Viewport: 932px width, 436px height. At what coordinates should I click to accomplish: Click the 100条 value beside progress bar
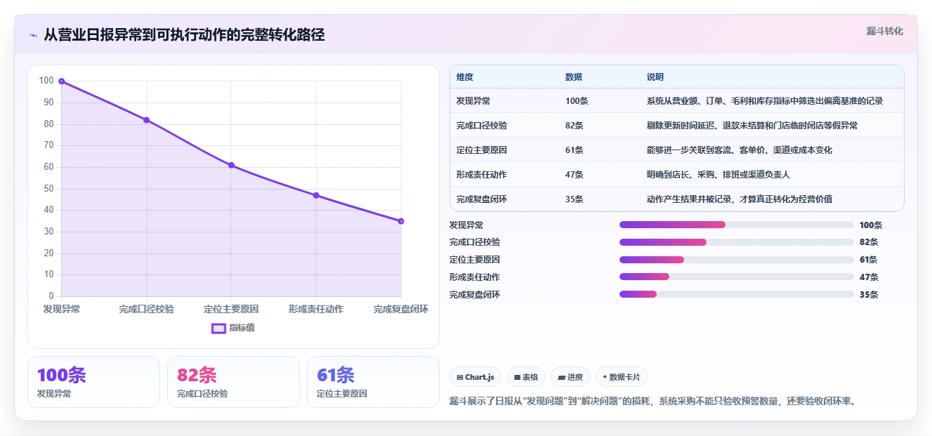point(871,225)
